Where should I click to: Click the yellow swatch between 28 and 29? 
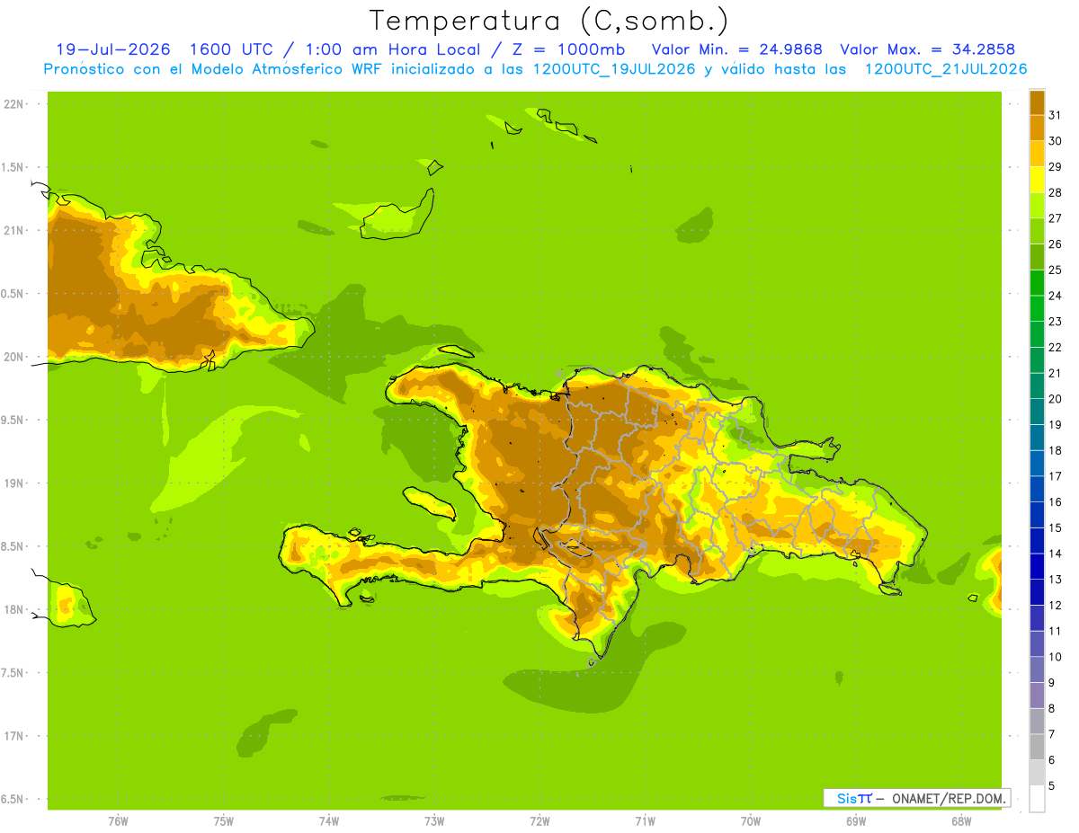[x=1037, y=180]
